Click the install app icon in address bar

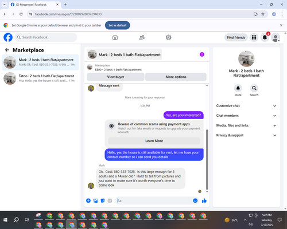255,14
